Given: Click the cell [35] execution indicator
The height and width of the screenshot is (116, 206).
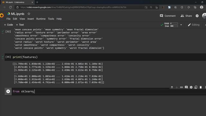Looking at the screenshot, I should tap(8, 57).
